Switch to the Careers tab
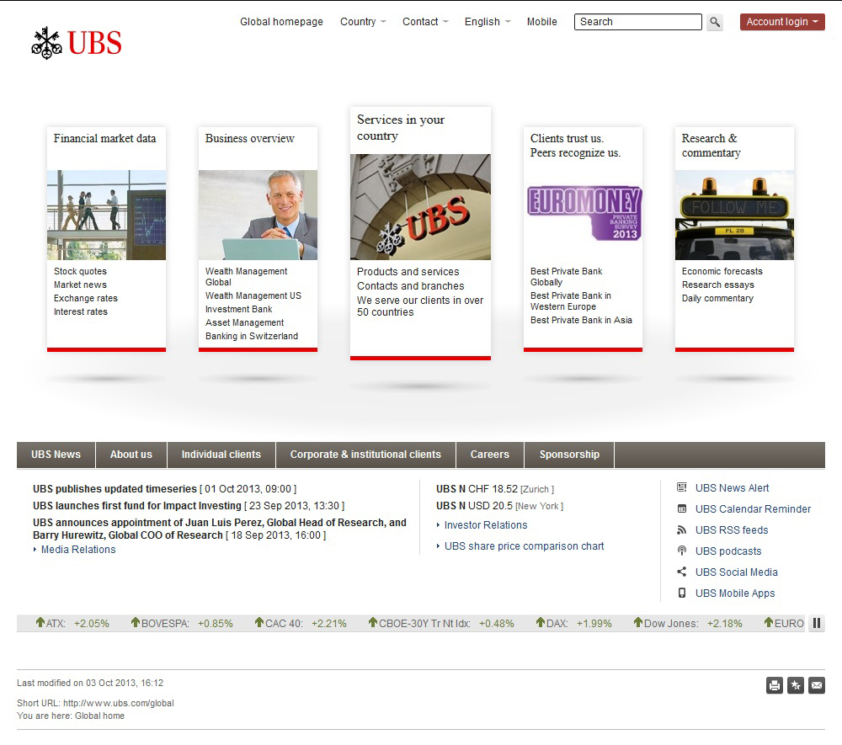 pyautogui.click(x=490, y=455)
